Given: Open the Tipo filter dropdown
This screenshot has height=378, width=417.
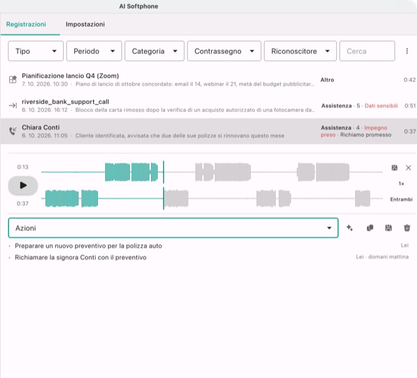Looking at the screenshot, I should point(36,51).
